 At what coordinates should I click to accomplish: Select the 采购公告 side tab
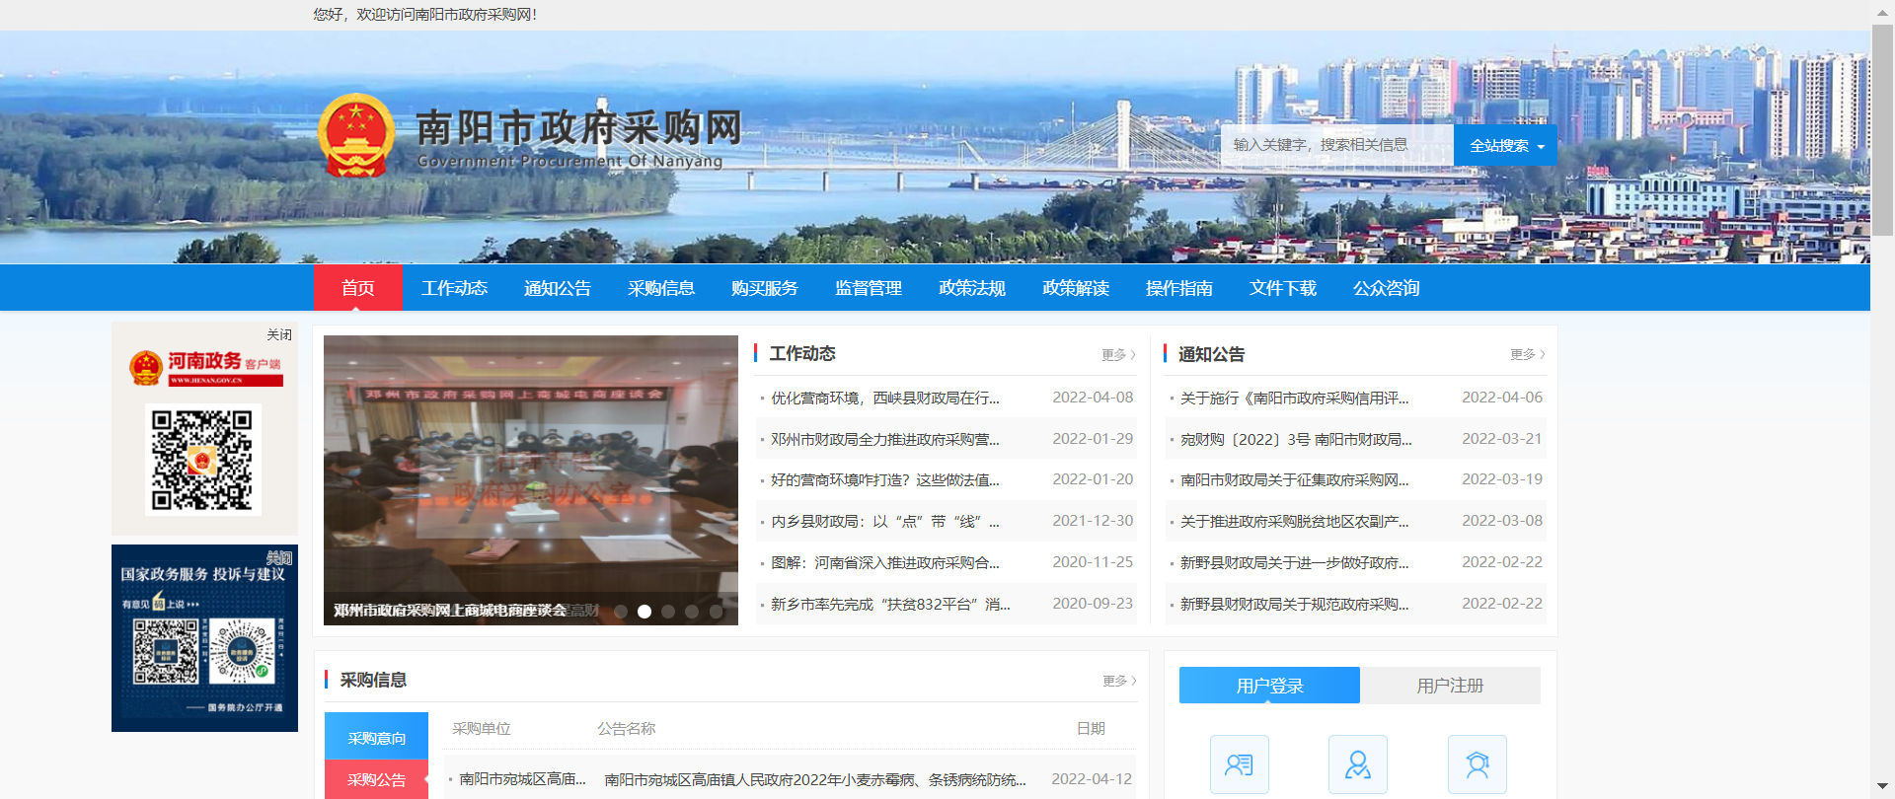(x=376, y=779)
